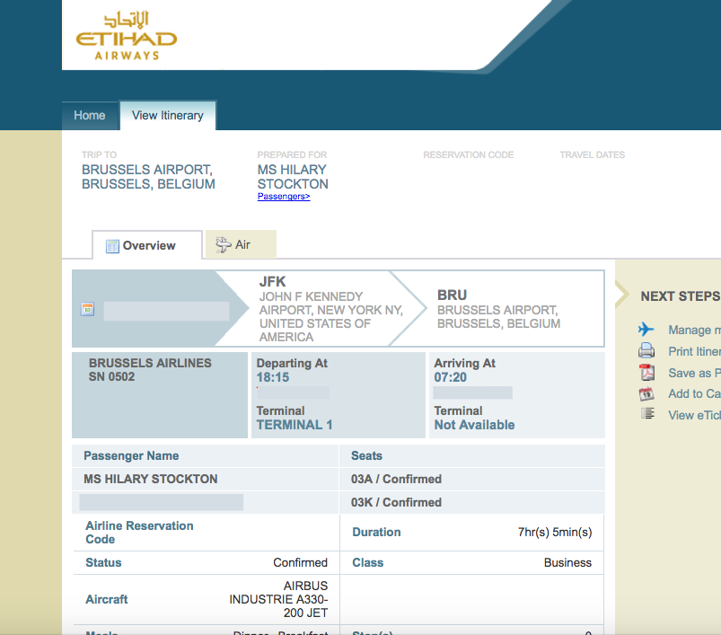Click the Status row label
Image resolution: width=721 pixels, height=635 pixels.
click(x=103, y=562)
